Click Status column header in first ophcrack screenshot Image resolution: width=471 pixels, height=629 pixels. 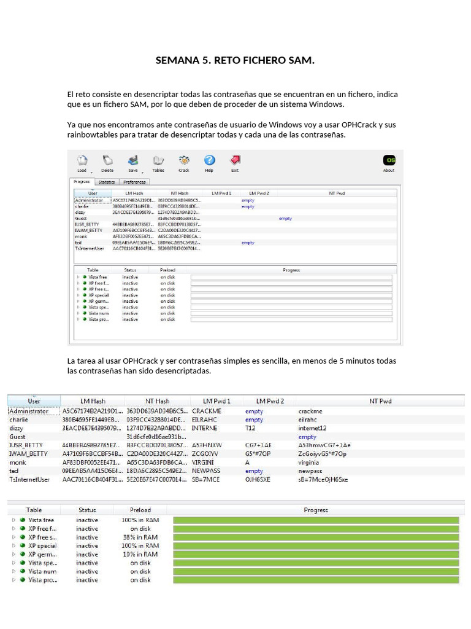click(x=130, y=270)
